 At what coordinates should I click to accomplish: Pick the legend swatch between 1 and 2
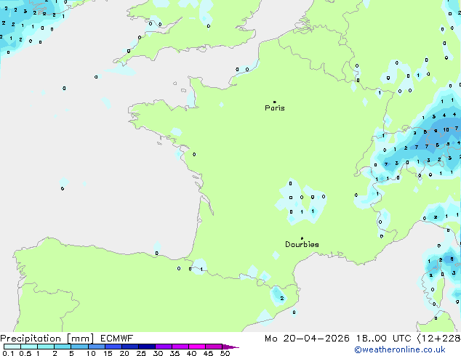[x=47, y=347]
